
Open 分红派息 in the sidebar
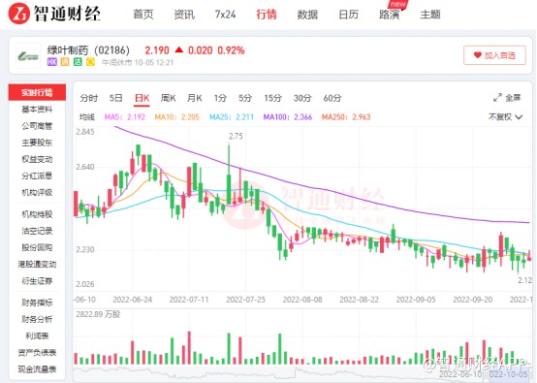point(37,176)
